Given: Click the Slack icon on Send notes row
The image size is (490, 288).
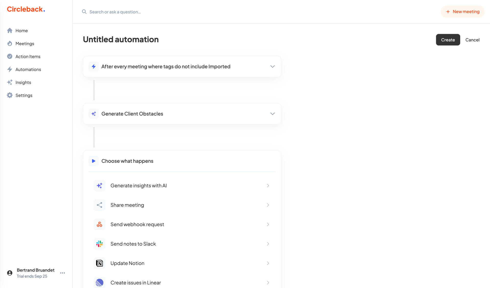Looking at the screenshot, I should [100, 244].
